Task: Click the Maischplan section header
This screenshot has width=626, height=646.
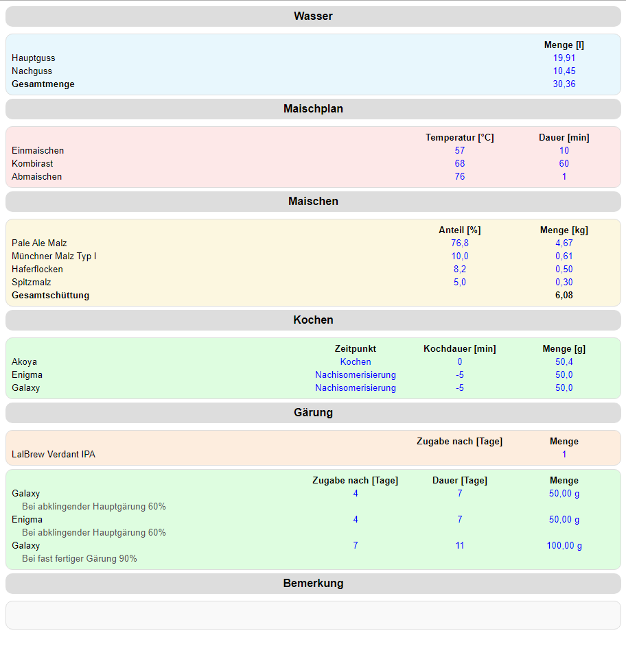Action: click(x=313, y=109)
